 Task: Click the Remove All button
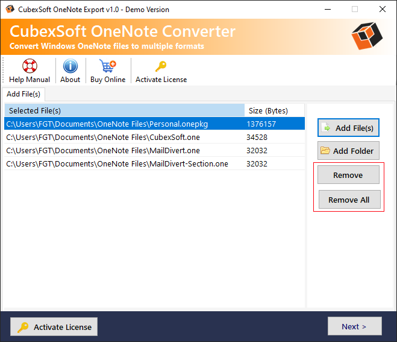349,200
